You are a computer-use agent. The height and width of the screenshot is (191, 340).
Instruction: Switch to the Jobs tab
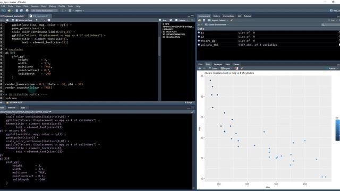tap(23, 108)
